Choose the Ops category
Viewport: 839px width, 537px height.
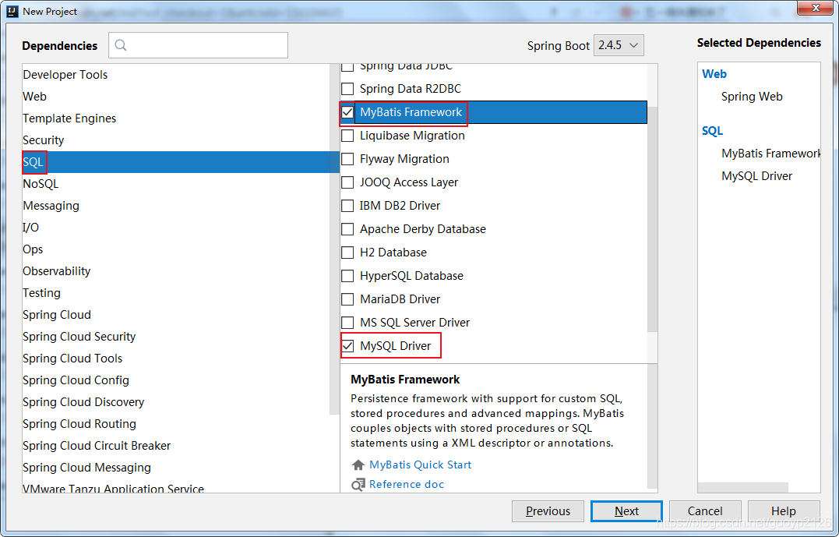tap(176, 249)
